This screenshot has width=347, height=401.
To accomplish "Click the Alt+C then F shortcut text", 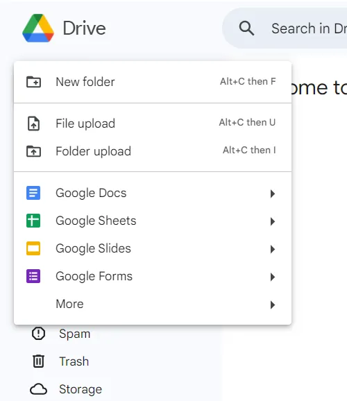I will (x=248, y=81).
